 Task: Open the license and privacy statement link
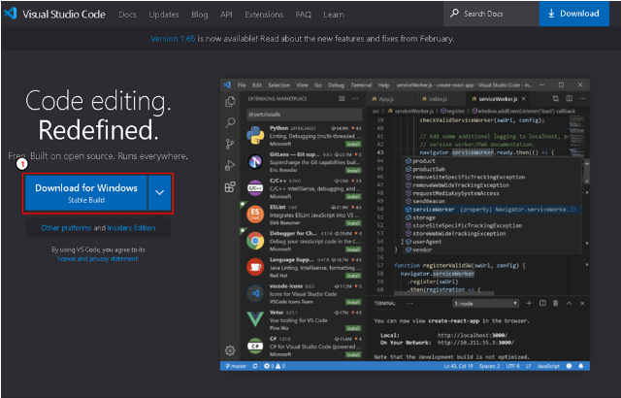[97, 258]
